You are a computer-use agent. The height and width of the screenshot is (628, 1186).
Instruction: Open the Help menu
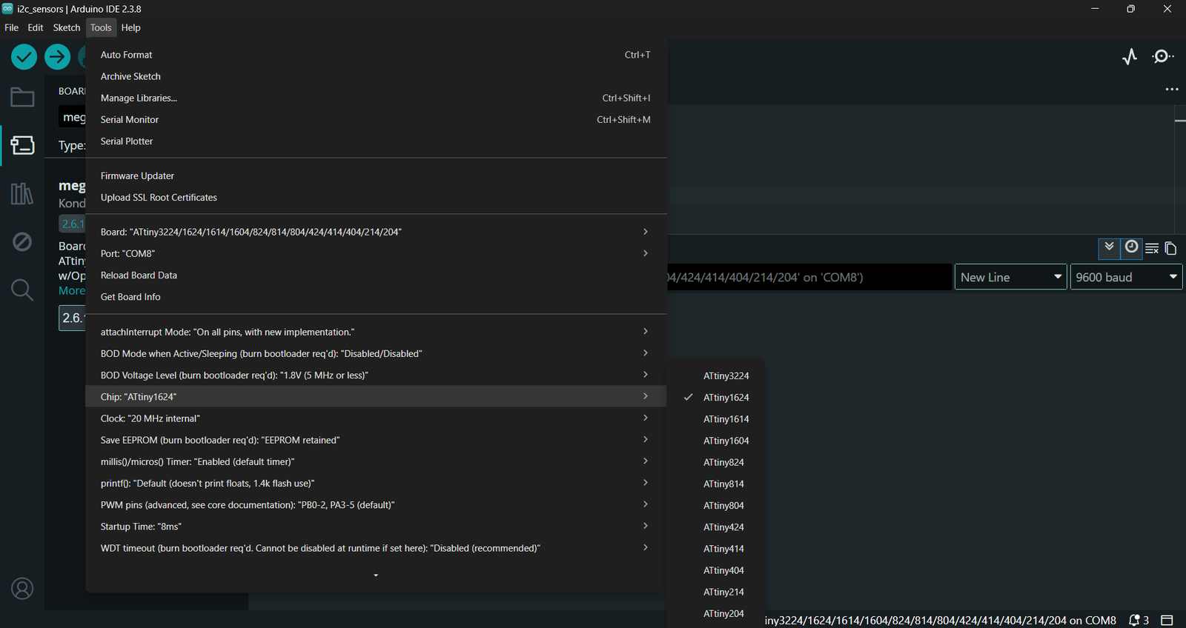tap(130, 27)
